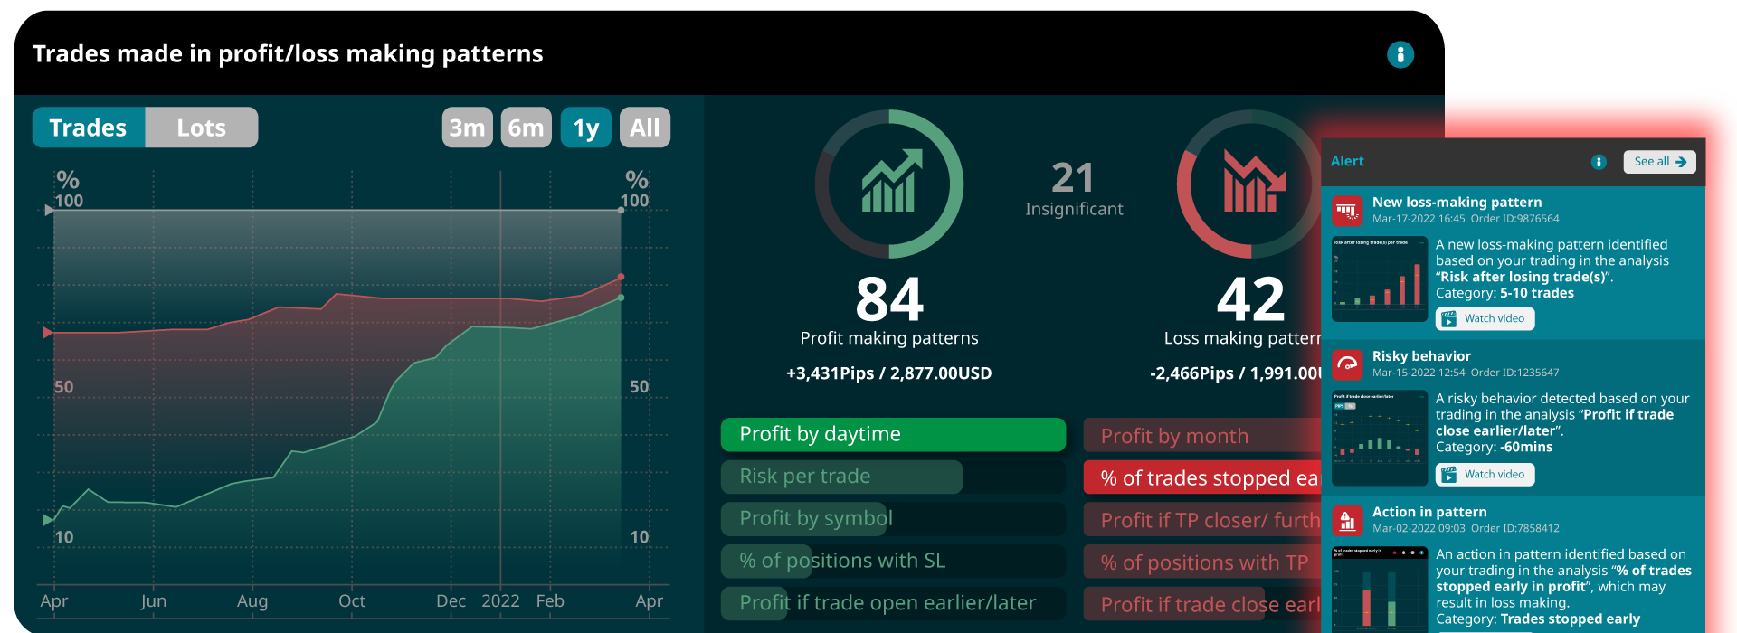Viewport: 1737px width, 633px height.
Task: Click the loss-making patterns chart icon
Action: 1251,184
